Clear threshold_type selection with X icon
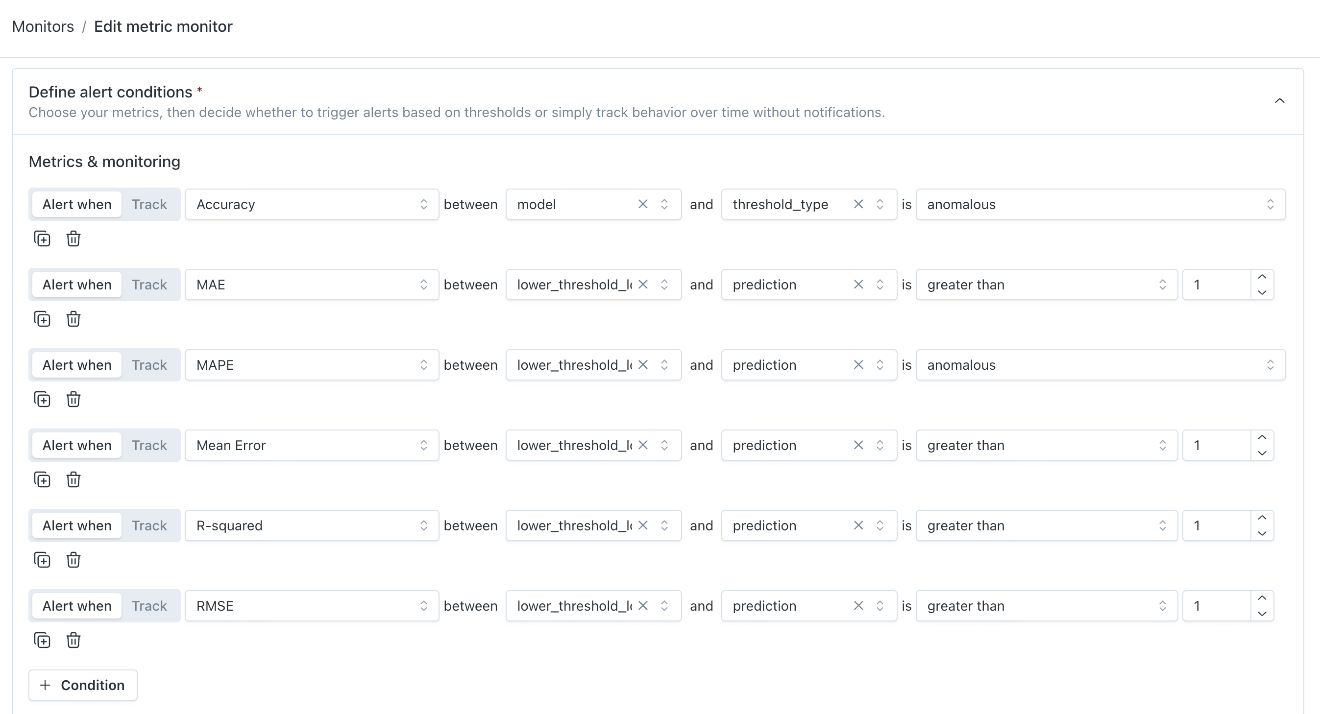Image resolution: width=1320 pixels, height=714 pixels. [x=858, y=204]
